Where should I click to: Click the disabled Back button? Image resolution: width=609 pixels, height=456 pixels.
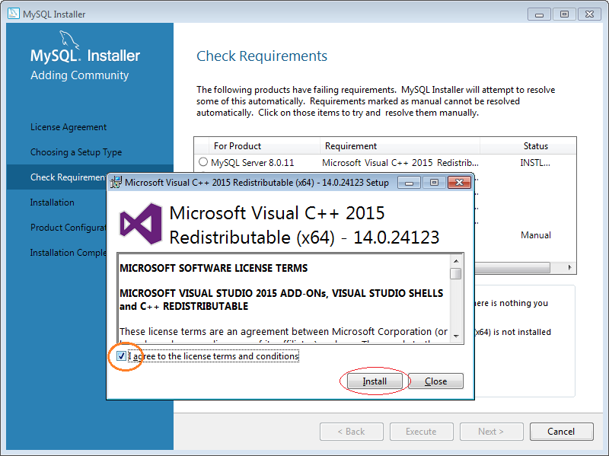(352, 431)
